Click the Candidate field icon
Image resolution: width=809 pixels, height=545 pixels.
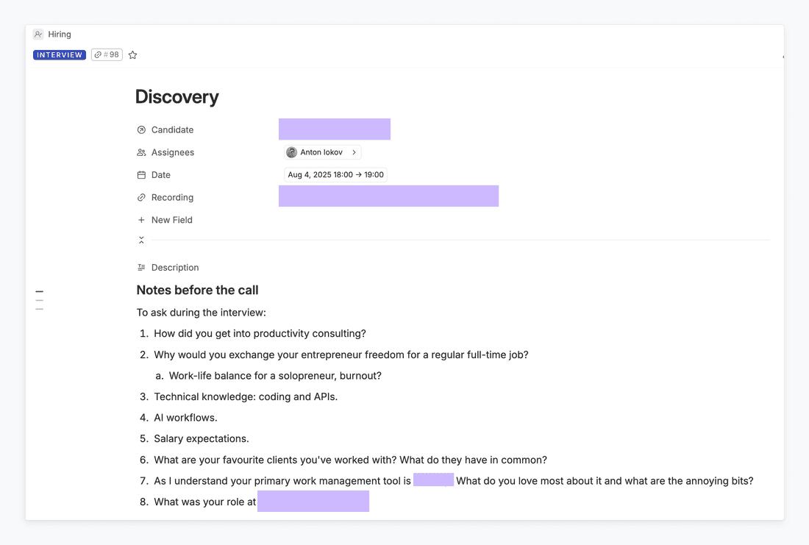141,130
